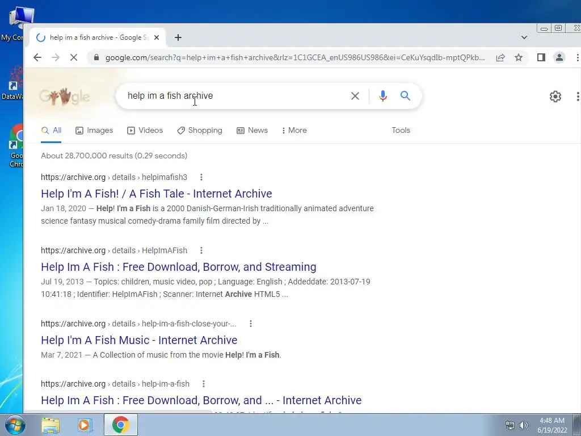
Task: Clear the Google search box text
Action: [355, 96]
